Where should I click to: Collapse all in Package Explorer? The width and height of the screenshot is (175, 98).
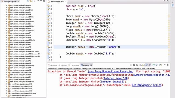pyautogui.click(x=28, y=1)
